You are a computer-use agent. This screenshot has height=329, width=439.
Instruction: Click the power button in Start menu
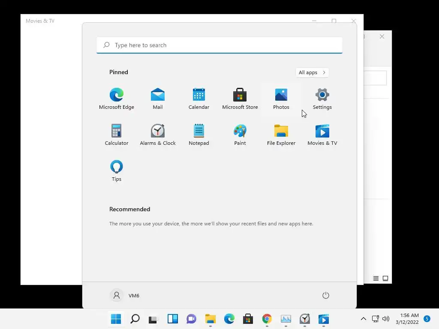[x=326, y=296]
